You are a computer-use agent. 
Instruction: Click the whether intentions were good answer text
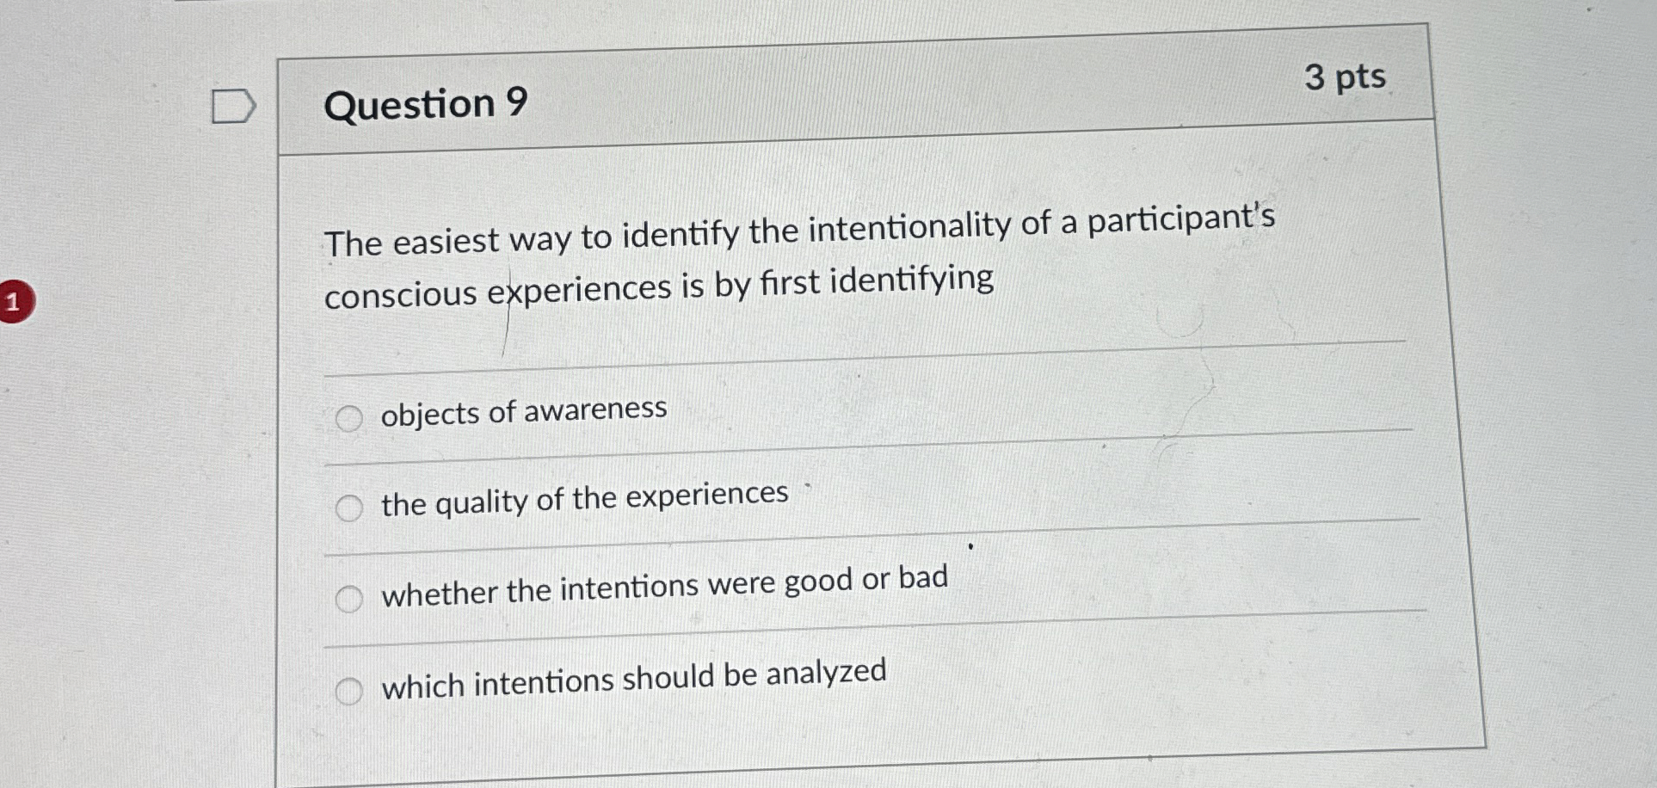click(664, 591)
